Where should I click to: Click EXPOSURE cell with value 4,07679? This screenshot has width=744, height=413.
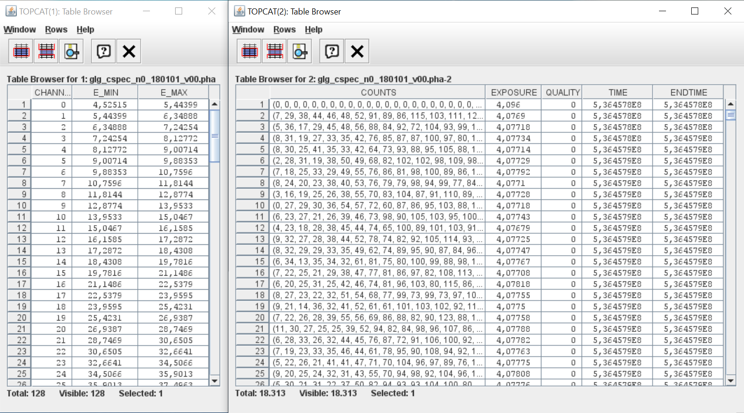click(514, 228)
